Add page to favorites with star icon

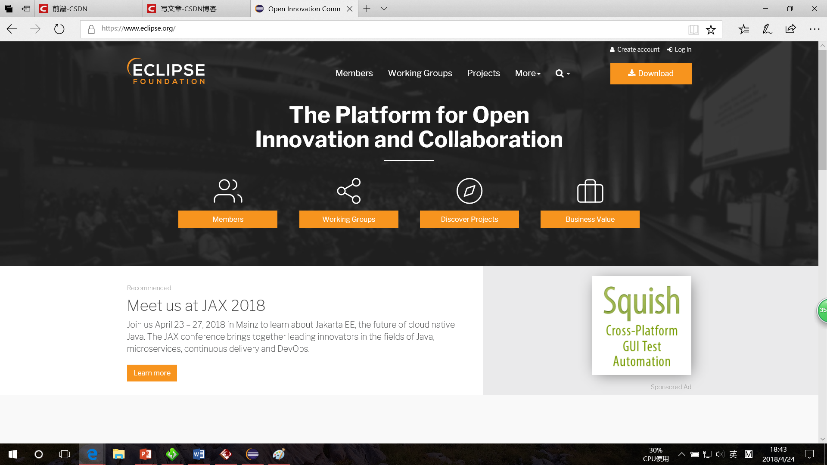(711, 29)
